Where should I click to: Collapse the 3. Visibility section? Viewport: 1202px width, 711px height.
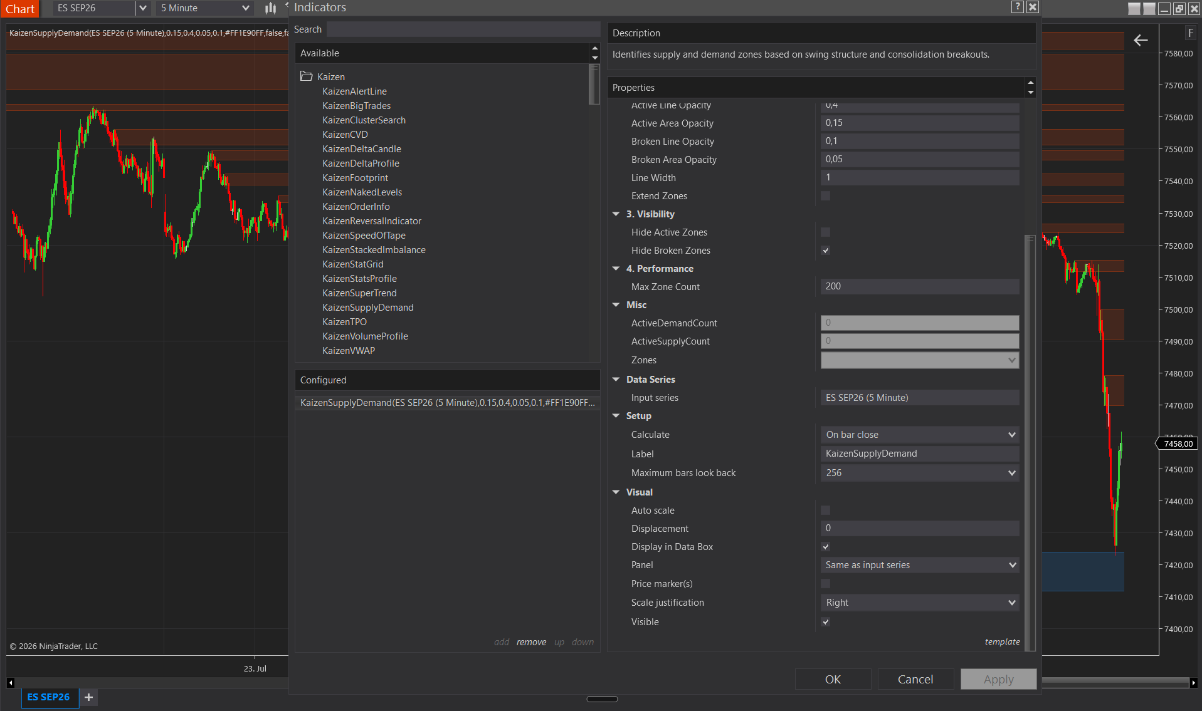click(616, 214)
